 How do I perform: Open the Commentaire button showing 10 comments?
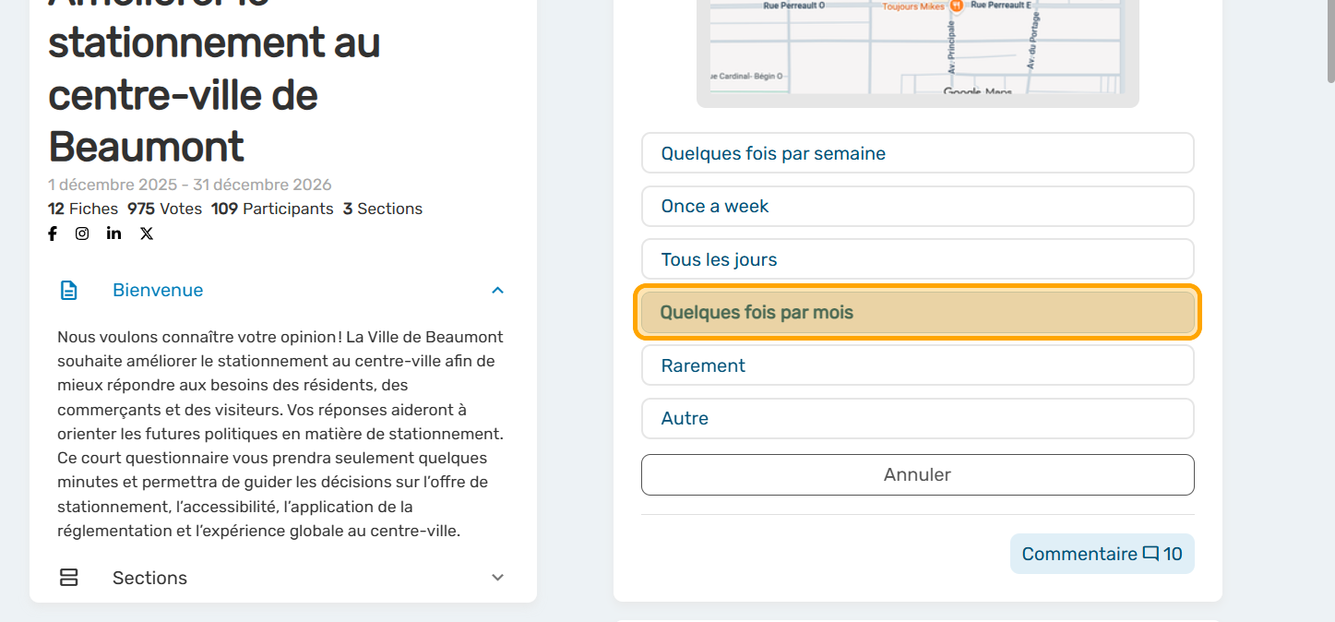(1102, 554)
